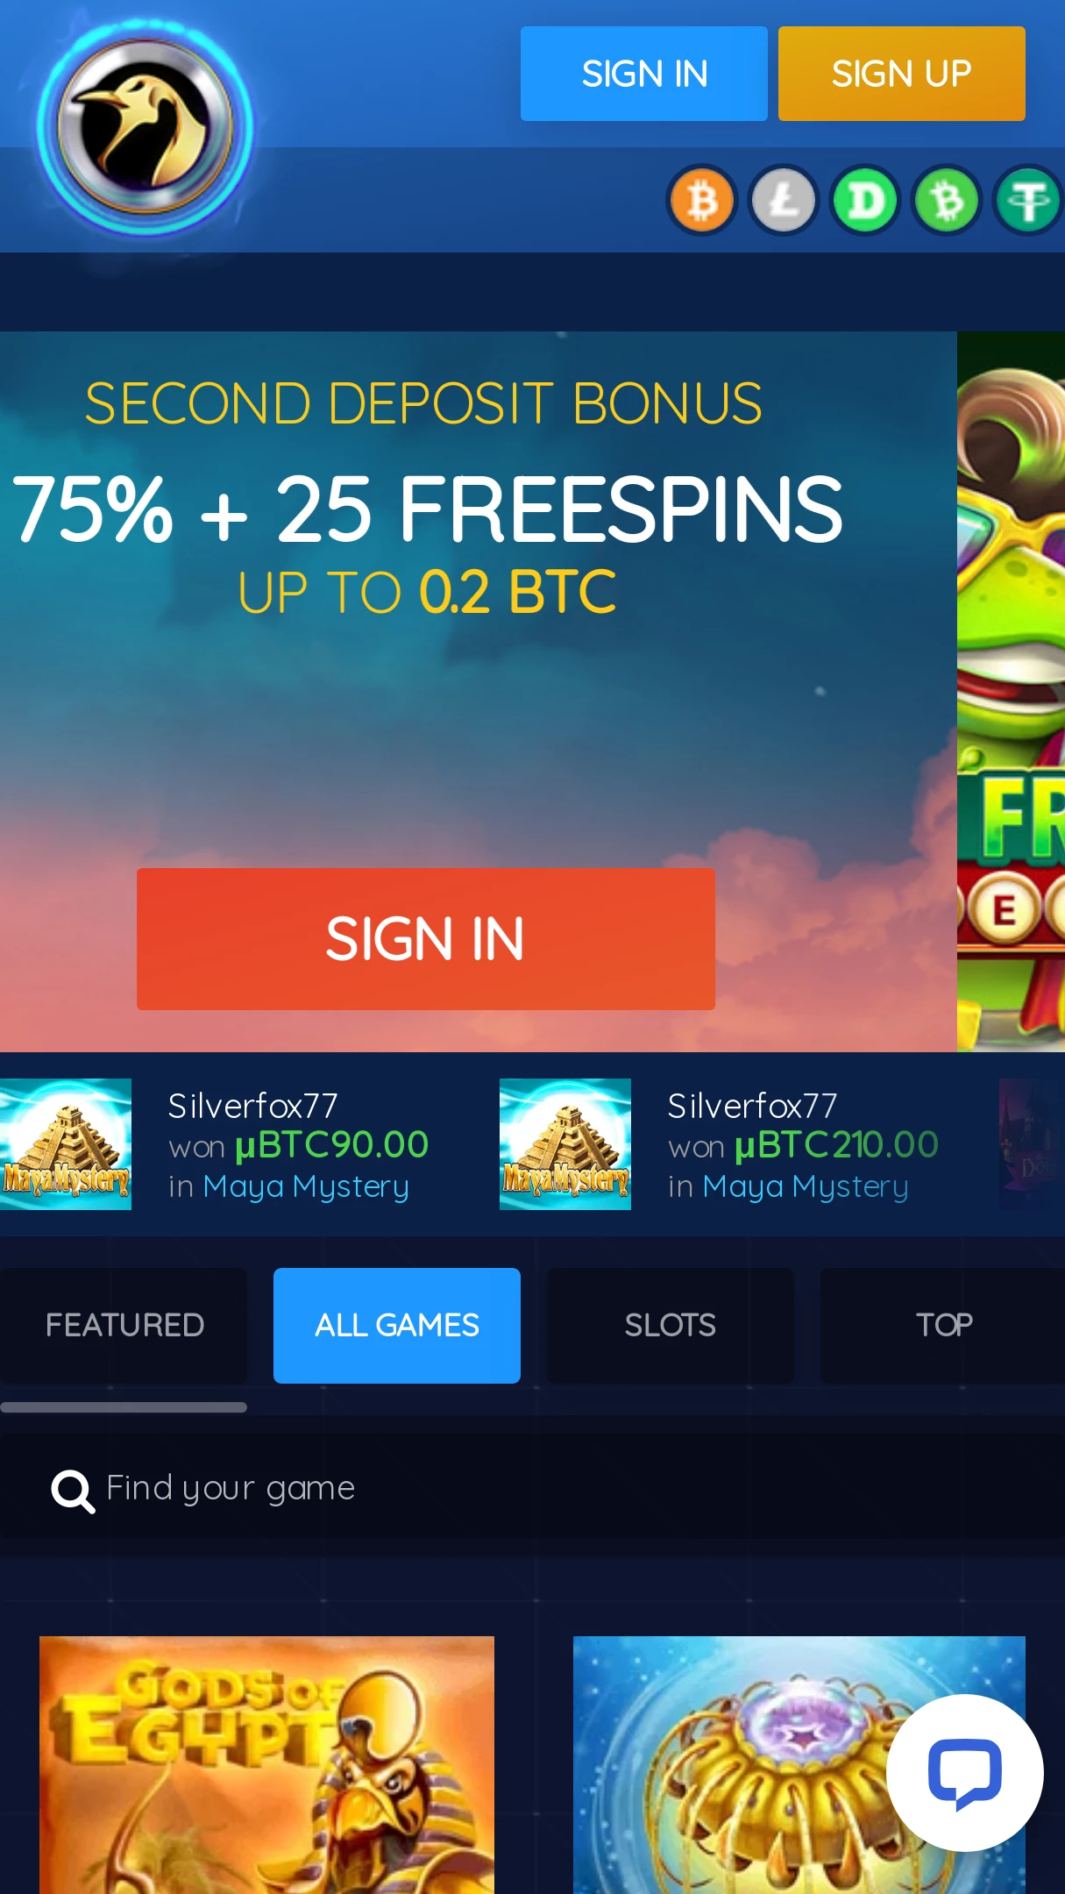Click the penguin casino logo
The width and height of the screenshot is (1065, 1894).
point(146,127)
